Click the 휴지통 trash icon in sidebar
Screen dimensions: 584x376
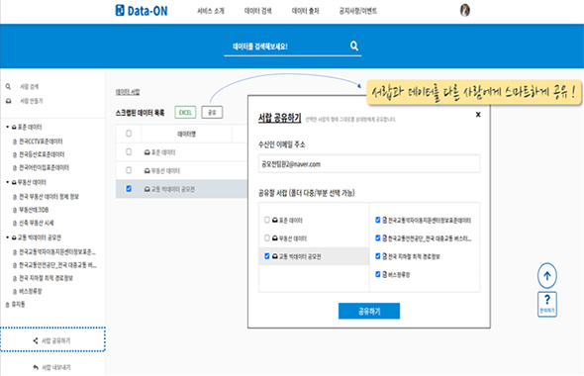[8, 305]
